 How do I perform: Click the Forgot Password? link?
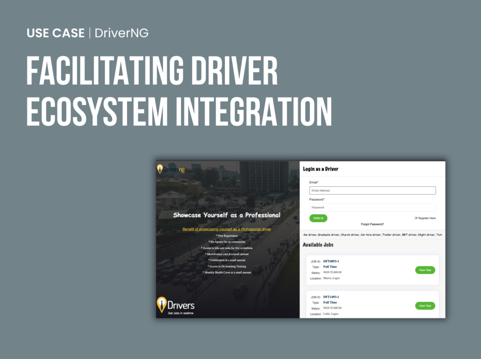[373, 224]
